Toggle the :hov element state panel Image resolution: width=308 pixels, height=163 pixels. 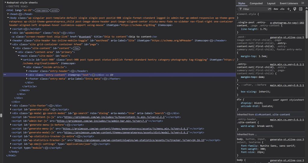click(276, 9)
